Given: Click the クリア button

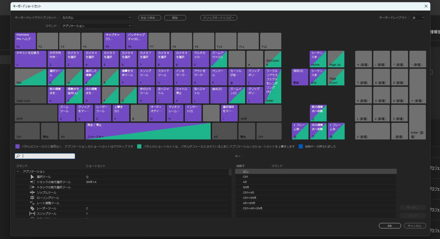Looking at the screenshot, I should pos(413,216).
